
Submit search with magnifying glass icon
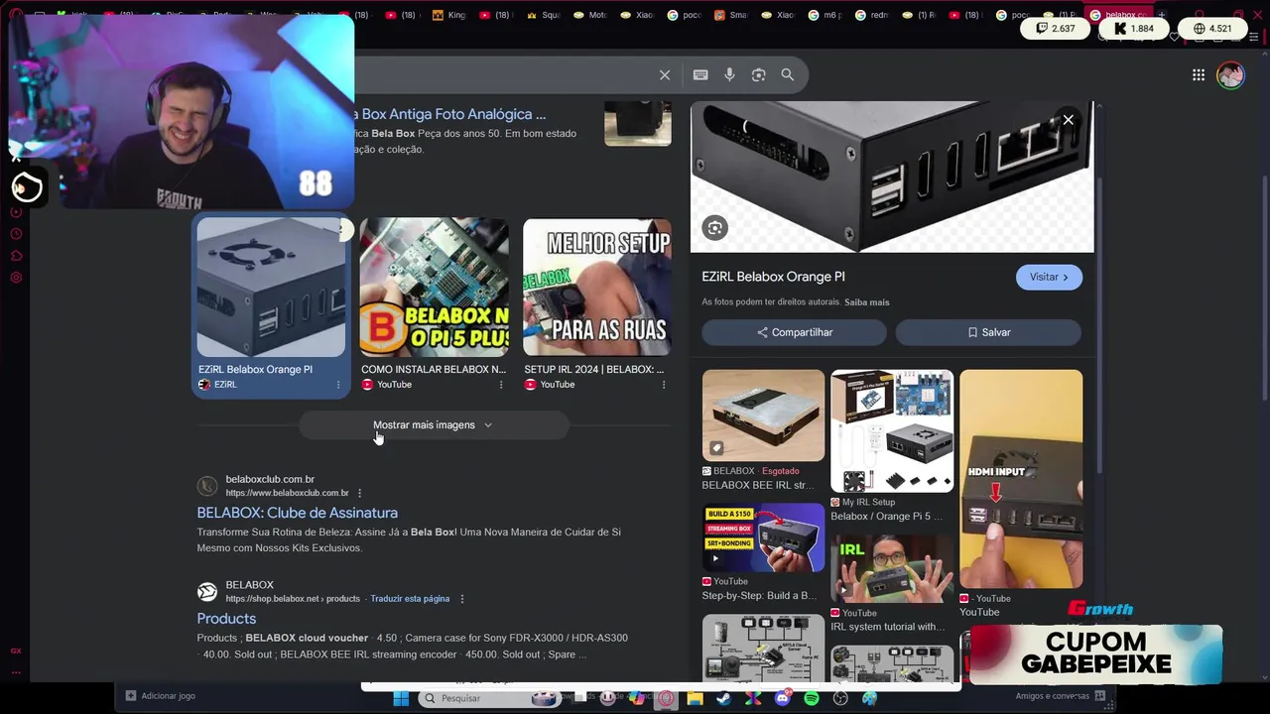click(788, 75)
